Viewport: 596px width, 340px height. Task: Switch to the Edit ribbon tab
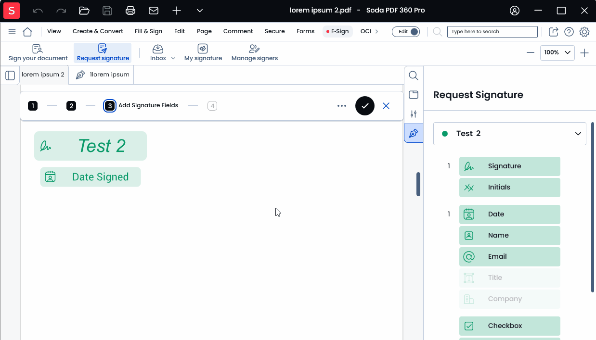pyautogui.click(x=180, y=31)
